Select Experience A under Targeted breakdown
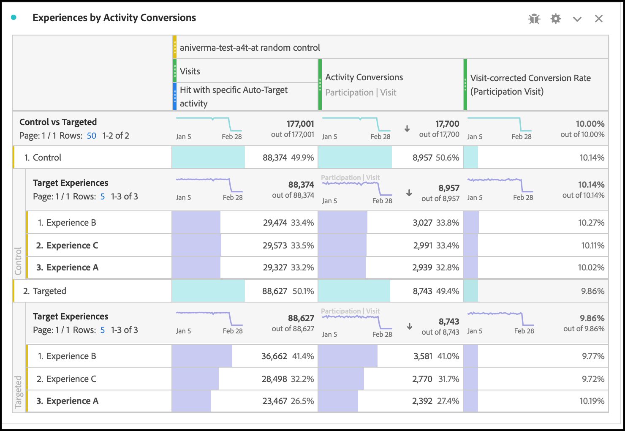 [x=72, y=401]
